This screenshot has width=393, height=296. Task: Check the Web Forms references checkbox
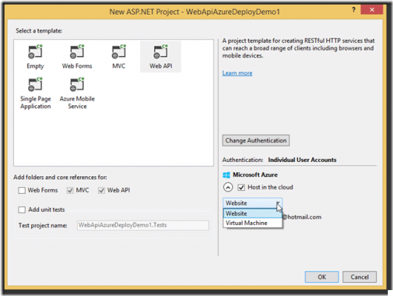coord(22,191)
